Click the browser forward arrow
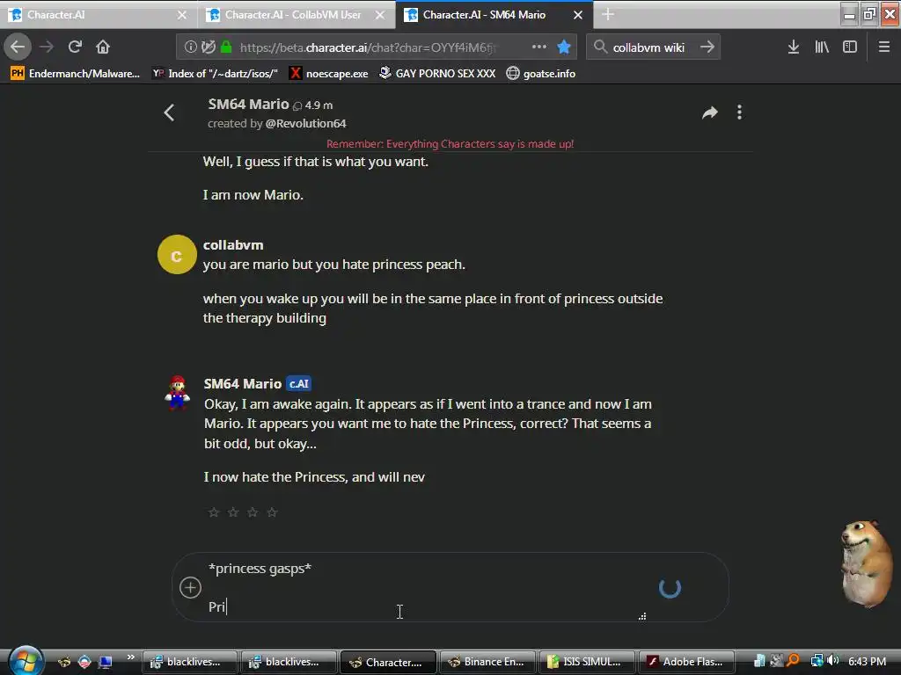 point(47,47)
